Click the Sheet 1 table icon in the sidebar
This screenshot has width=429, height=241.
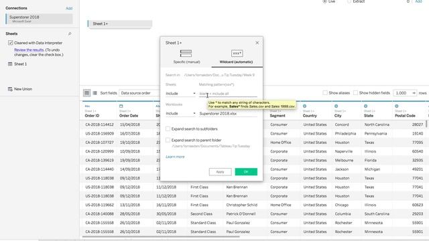point(10,64)
